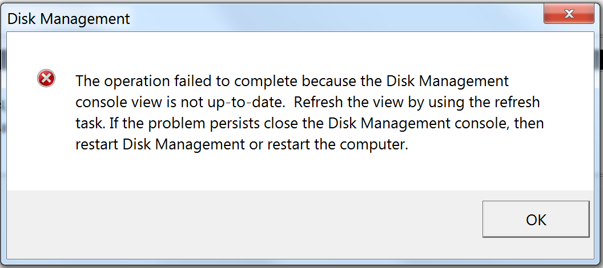
Task: Click the OK button
Action: 536,219
